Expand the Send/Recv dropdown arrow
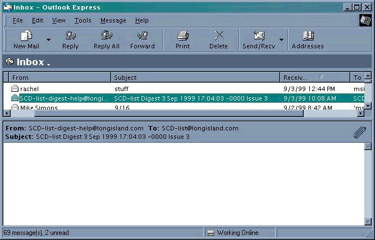 281,40
